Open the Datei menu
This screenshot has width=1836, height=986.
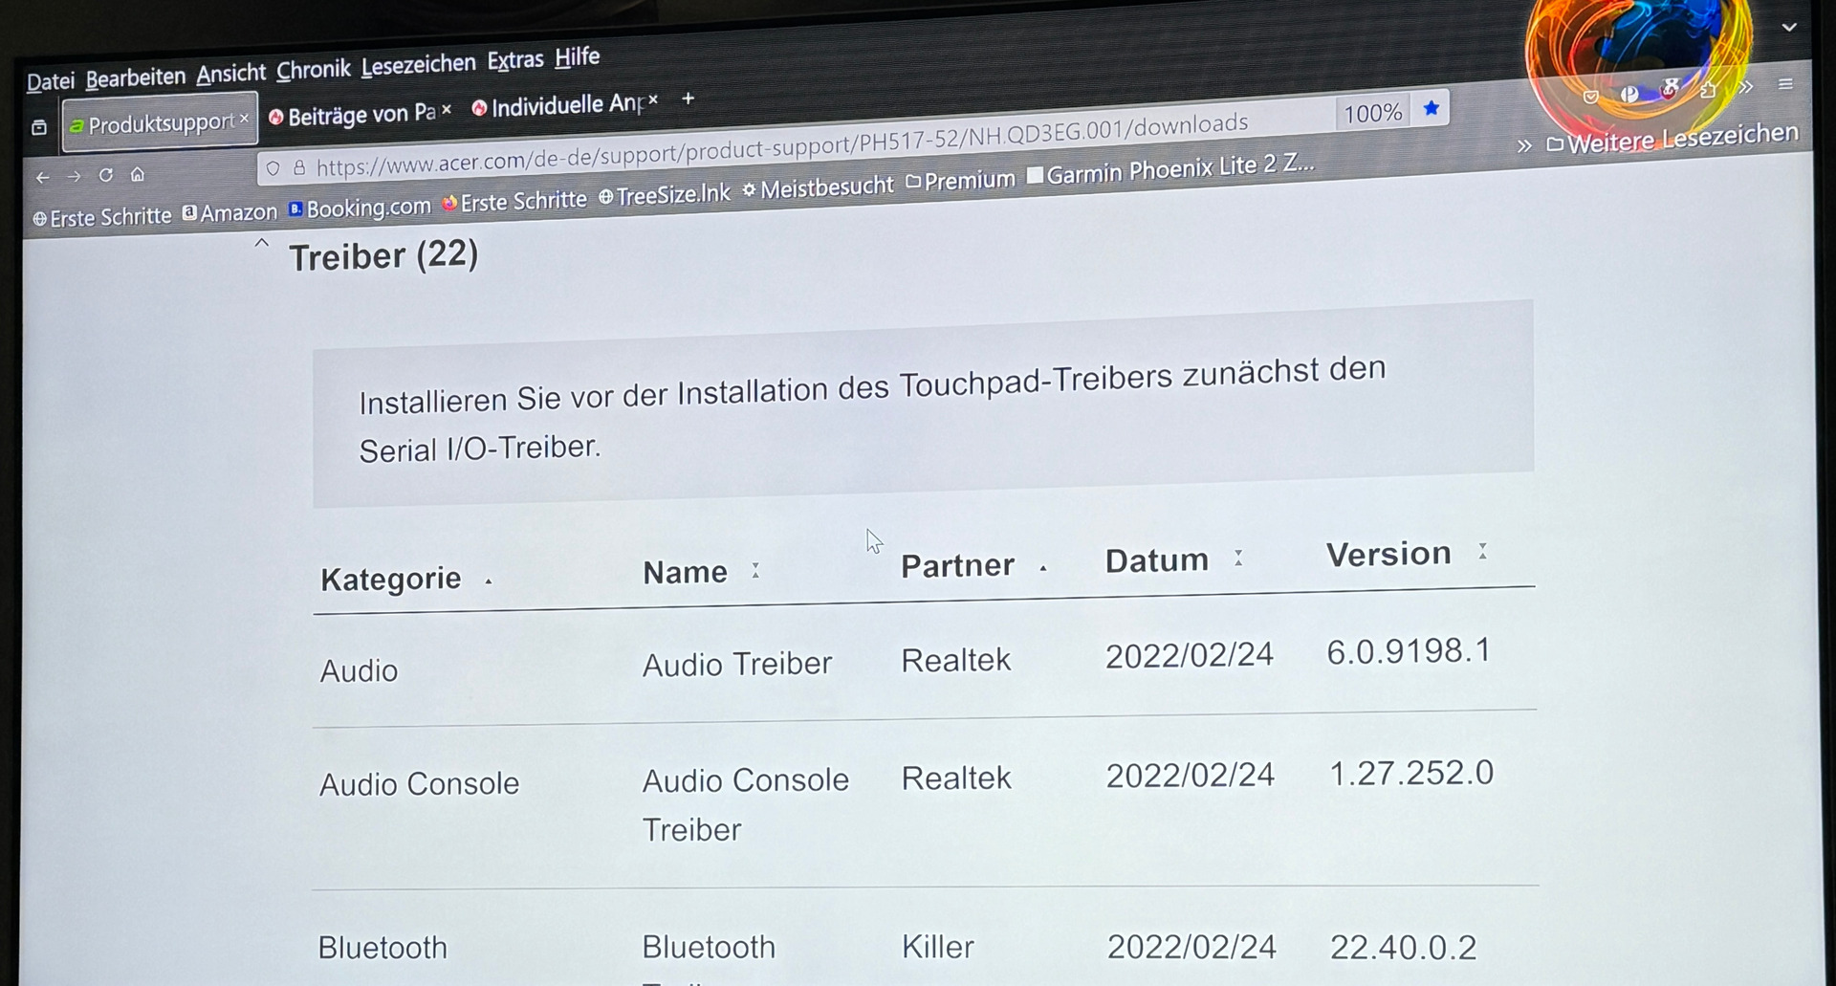point(51,81)
